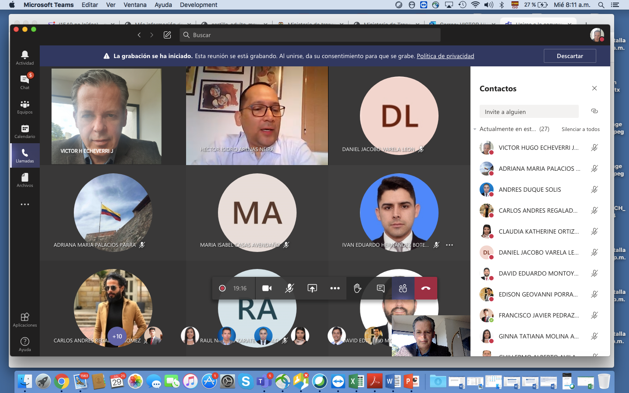Open Excel from the Dock
This screenshot has height=393, width=629.
(x=356, y=381)
